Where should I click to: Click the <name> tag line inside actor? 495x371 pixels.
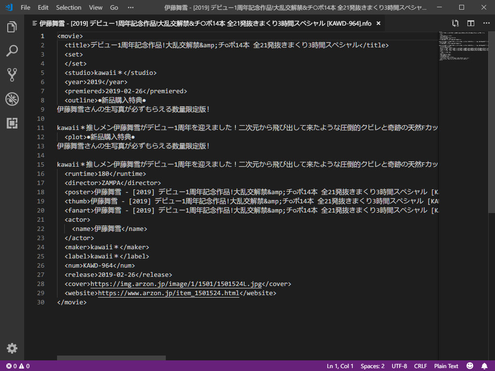110,229
